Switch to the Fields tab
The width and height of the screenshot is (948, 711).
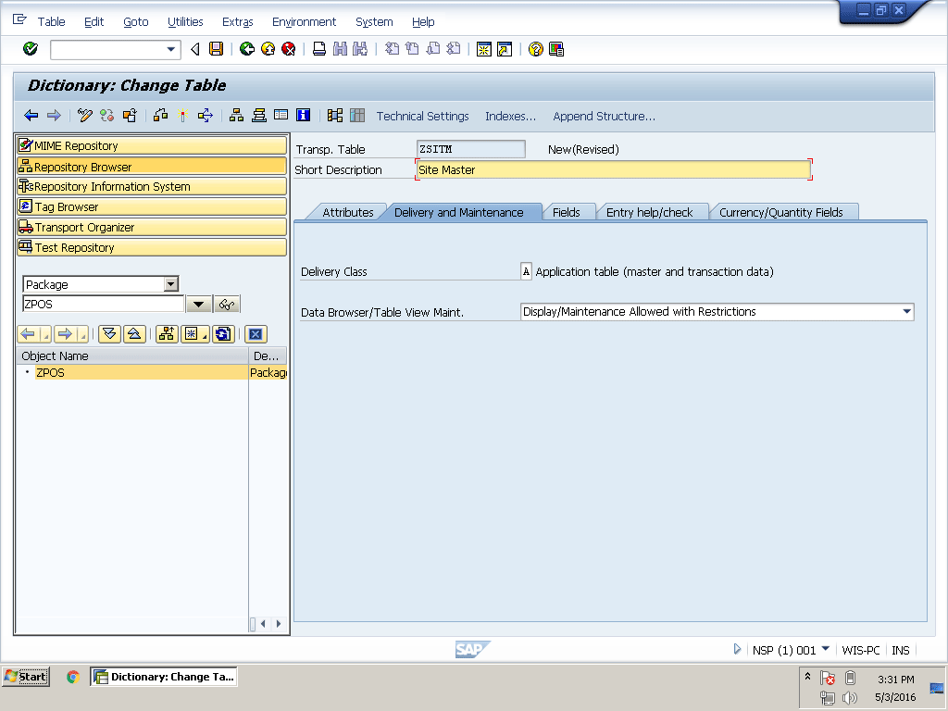566,212
